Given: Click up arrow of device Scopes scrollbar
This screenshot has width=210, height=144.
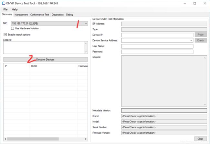Looking at the screenshot, I should (205, 58).
